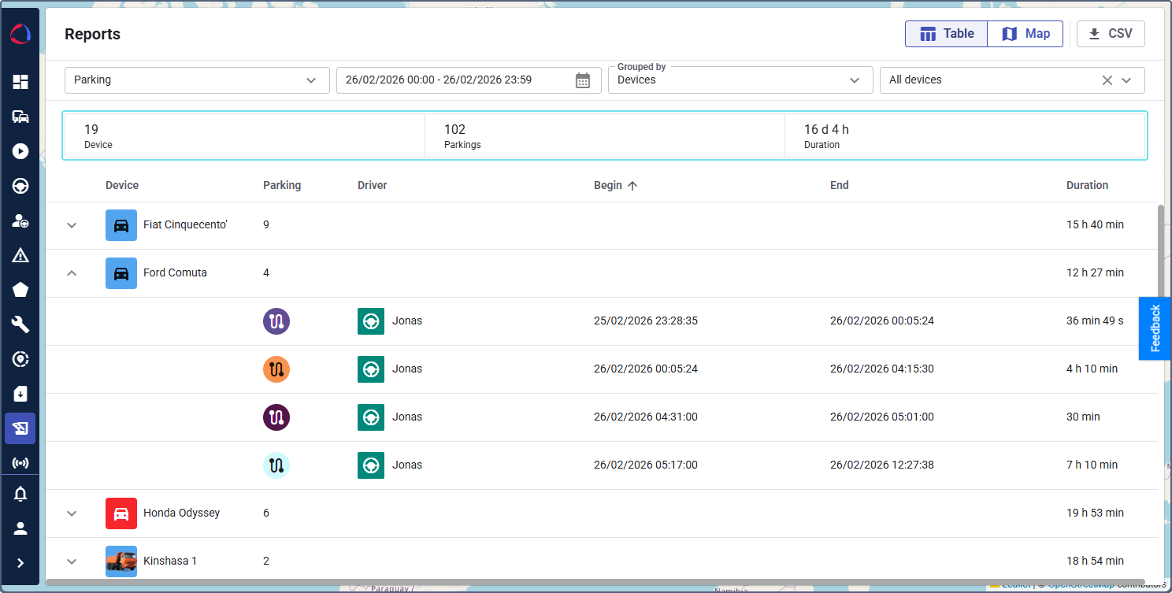Open the pentagon geofences sidebar icon
The width and height of the screenshot is (1172, 593).
(x=20, y=290)
